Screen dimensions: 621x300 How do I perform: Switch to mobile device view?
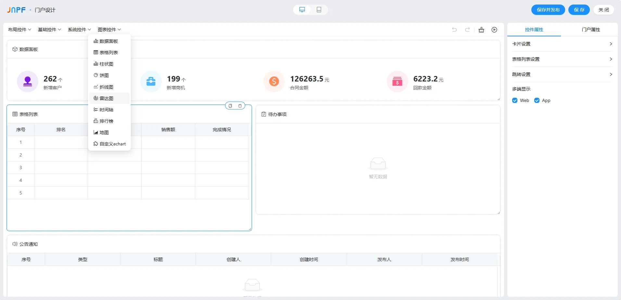[319, 10]
